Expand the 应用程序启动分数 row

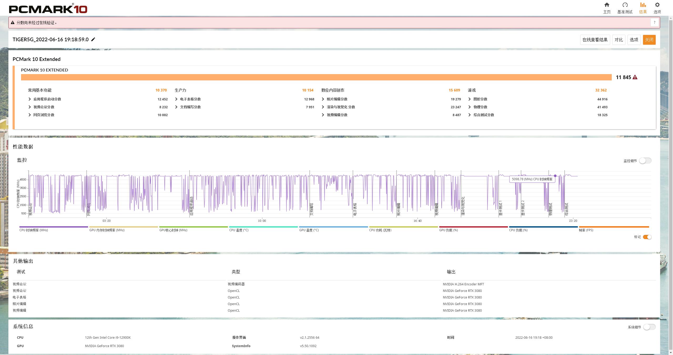click(x=30, y=99)
